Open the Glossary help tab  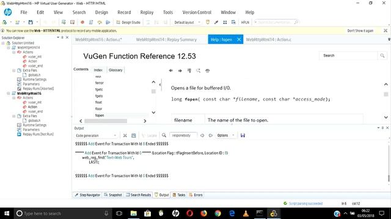115,70
